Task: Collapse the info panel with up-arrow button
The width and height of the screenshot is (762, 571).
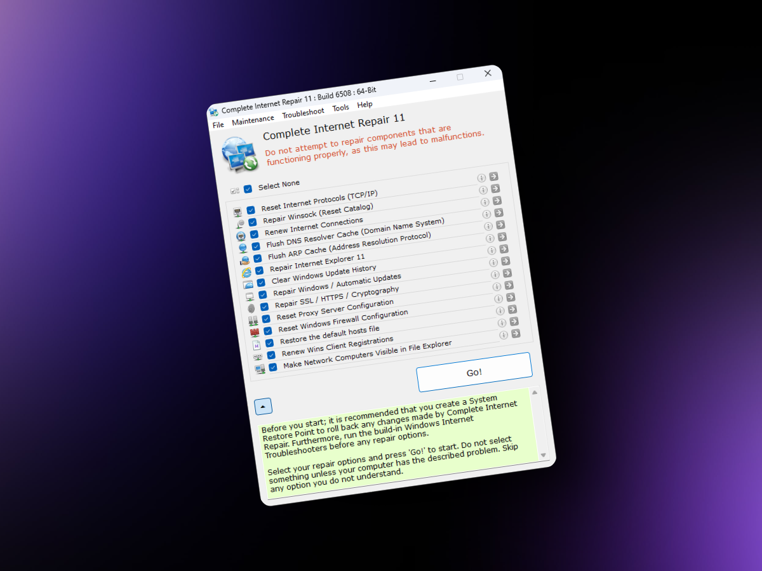Action: tap(264, 407)
